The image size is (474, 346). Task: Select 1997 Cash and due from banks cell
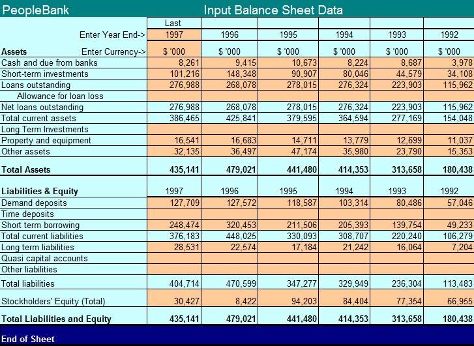point(173,63)
